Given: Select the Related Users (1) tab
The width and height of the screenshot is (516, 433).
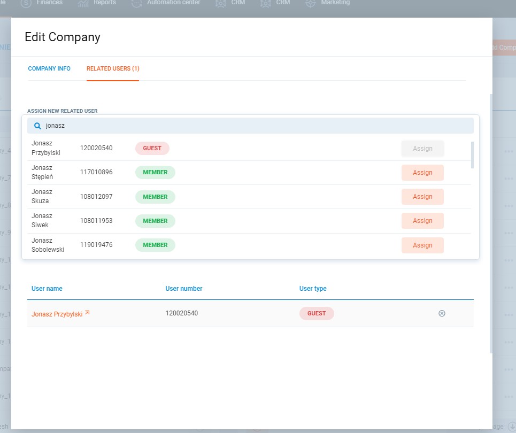Looking at the screenshot, I should [113, 69].
